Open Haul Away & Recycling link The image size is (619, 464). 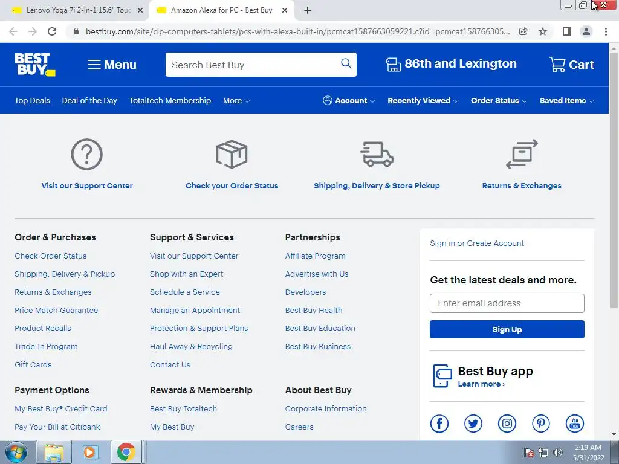[191, 346]
